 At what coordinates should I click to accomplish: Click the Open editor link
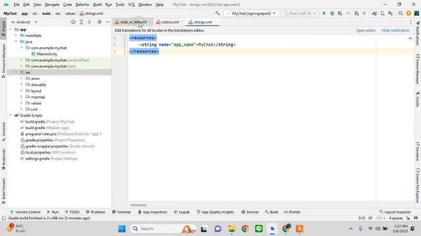366,31
